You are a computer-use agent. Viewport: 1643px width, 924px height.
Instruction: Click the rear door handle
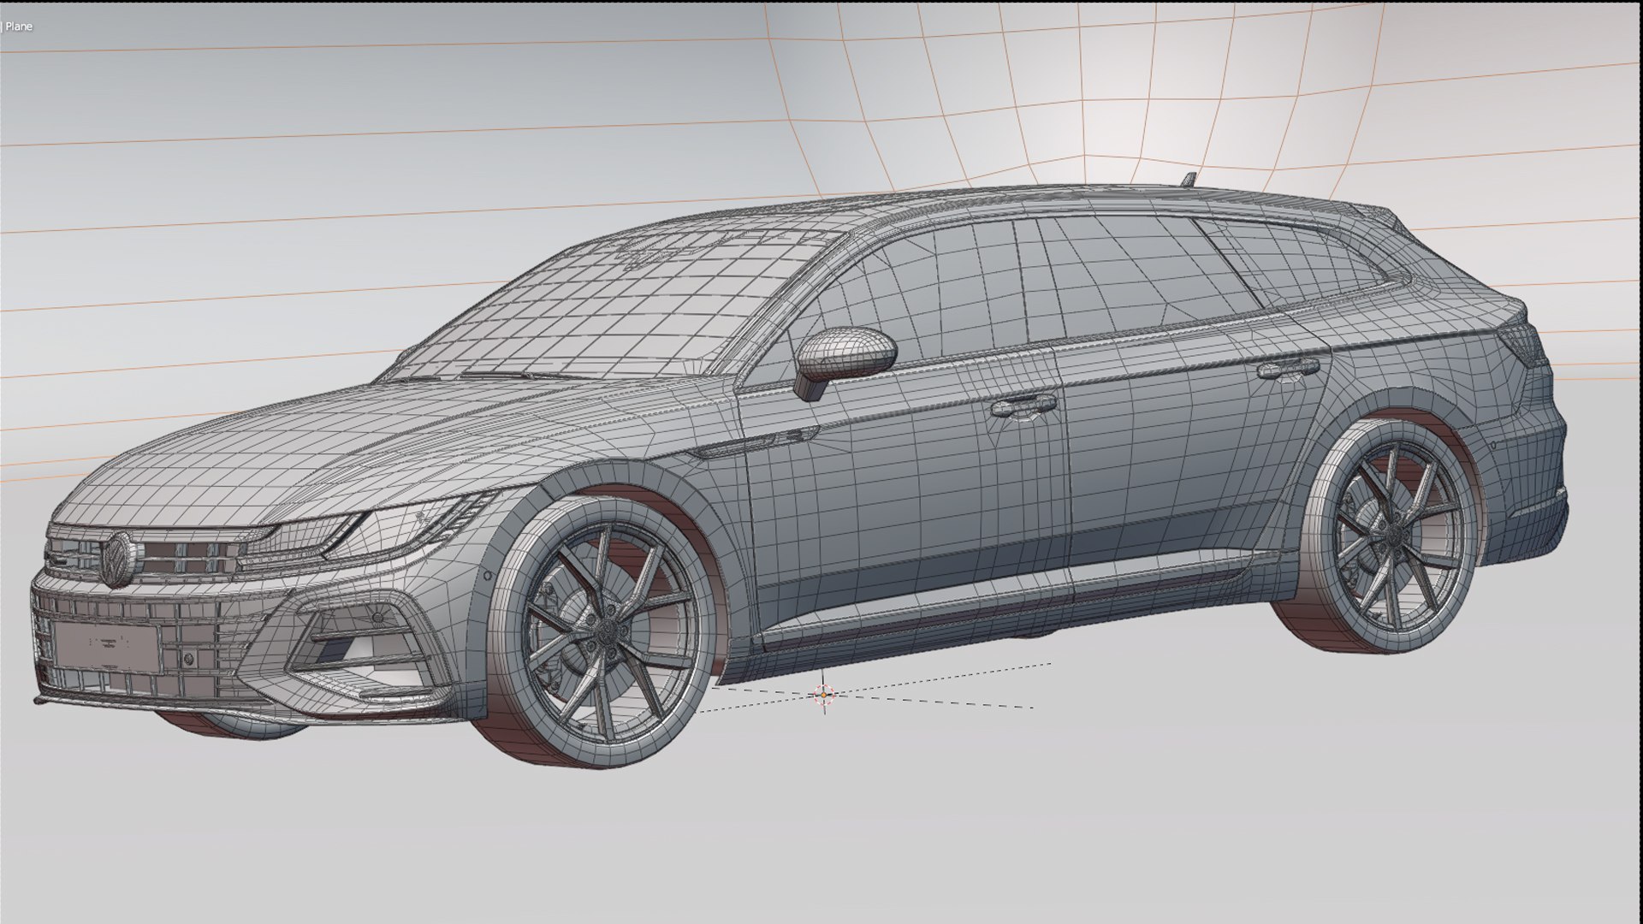[1288, 369]
